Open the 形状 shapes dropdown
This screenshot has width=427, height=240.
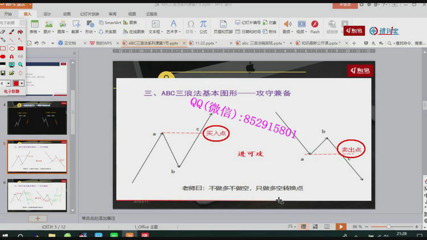[89, 32]
